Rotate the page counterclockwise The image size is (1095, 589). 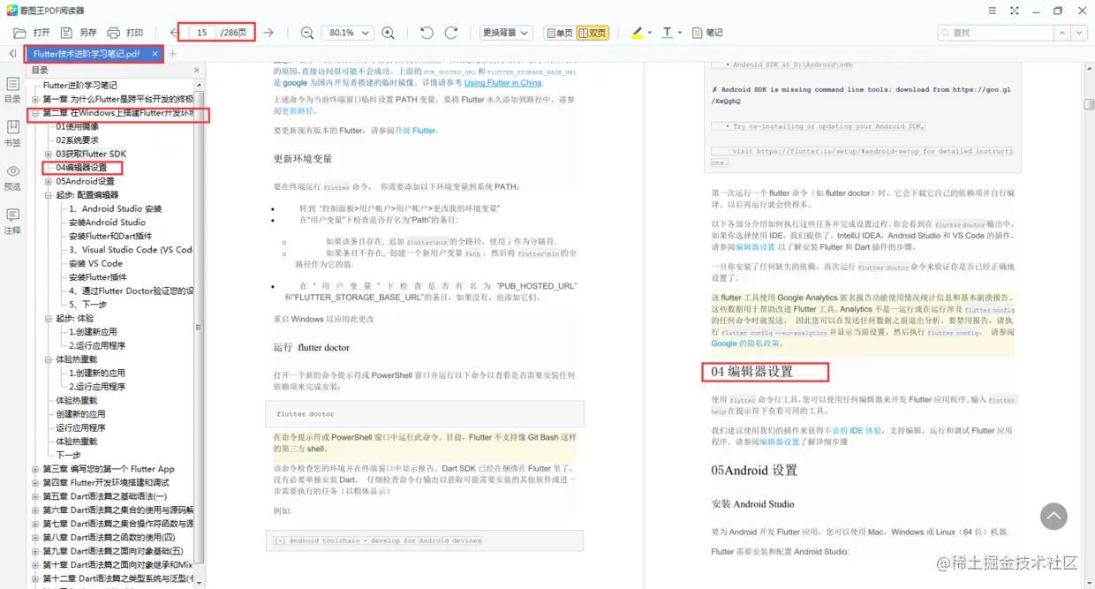(x=427, y=33)
